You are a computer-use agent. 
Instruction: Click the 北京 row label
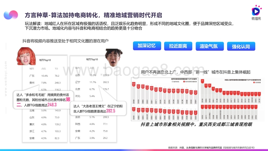coord(78,89)
